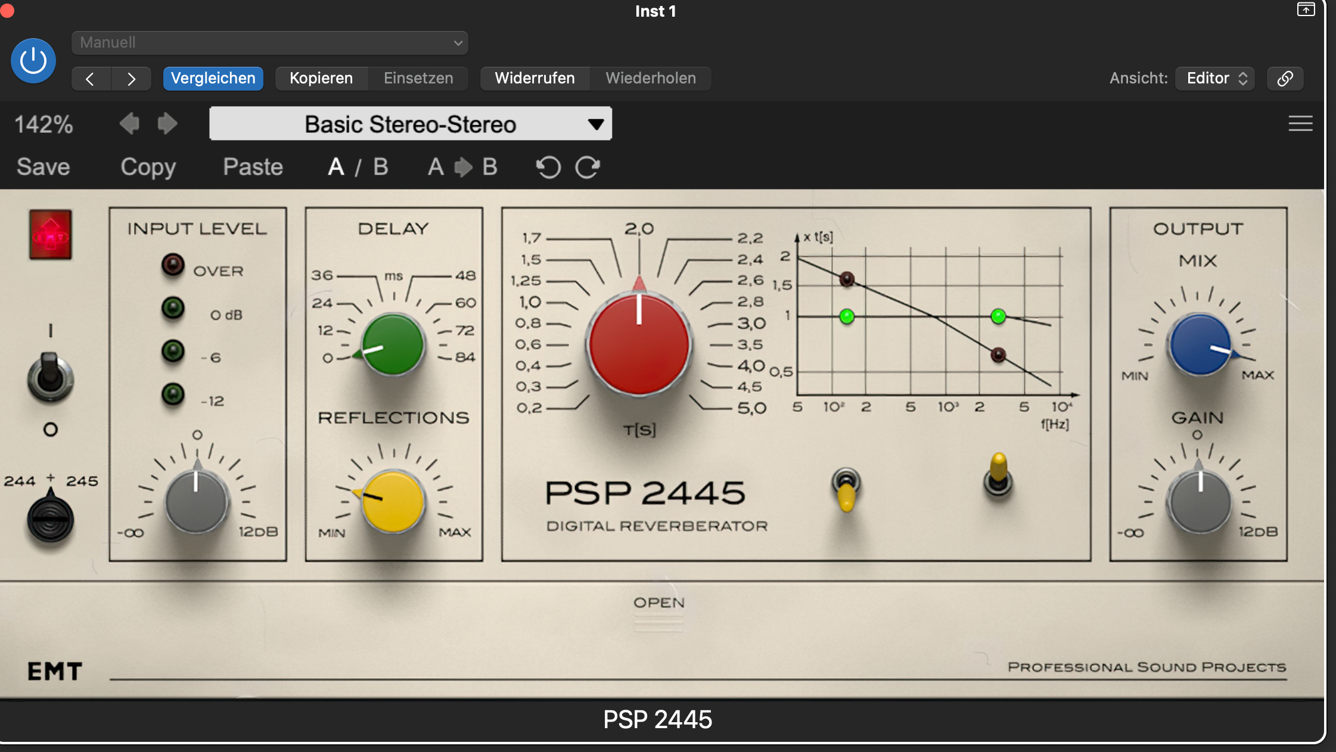Click the large red T[s] reverb time knob
The width and height of the screenshot is (1336, 752).
pyautogui.click(x=639, y=344)
